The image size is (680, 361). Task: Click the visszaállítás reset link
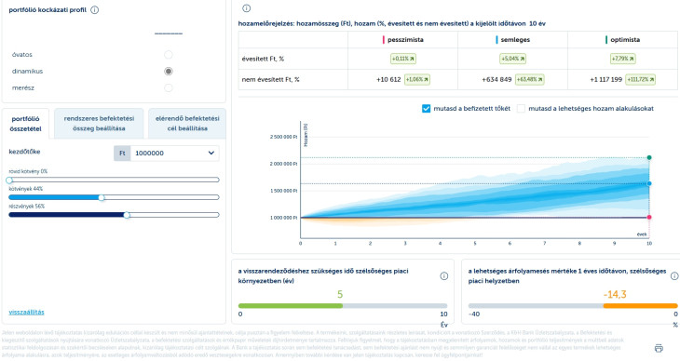[26, 312]
